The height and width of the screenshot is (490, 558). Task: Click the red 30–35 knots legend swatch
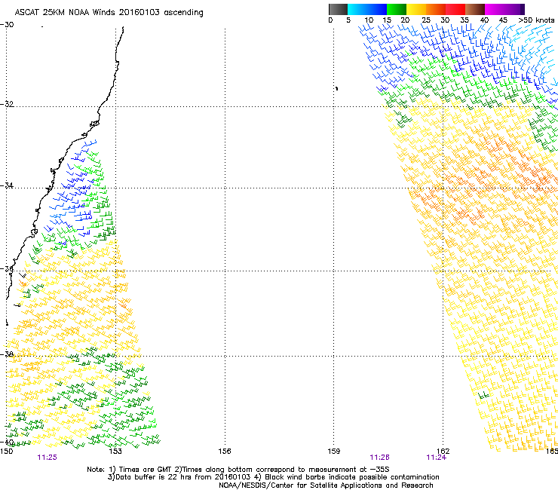(455, 9)
